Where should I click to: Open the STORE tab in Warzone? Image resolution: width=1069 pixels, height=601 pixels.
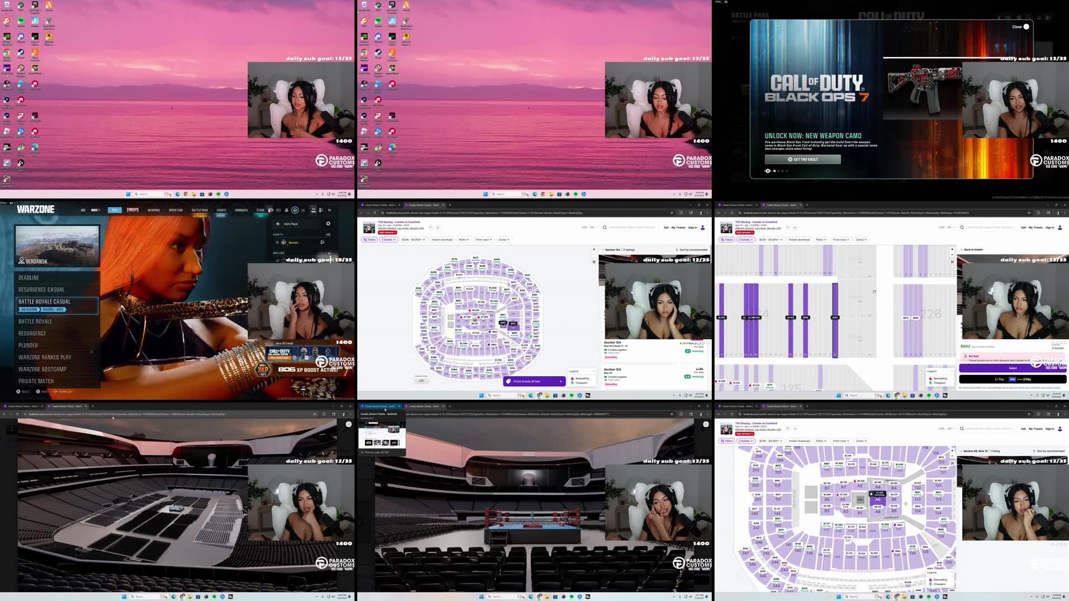[x=261, y=210]
